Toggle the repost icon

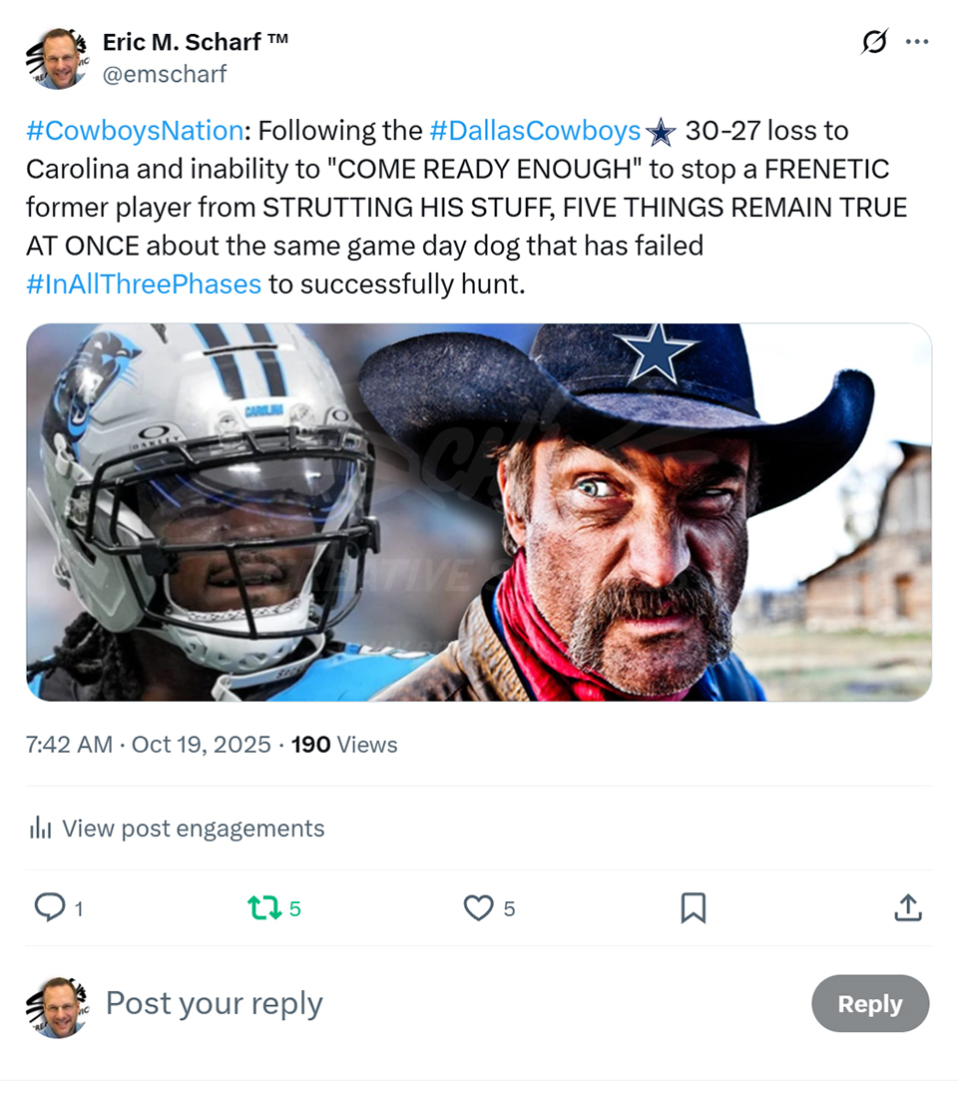click(x=263, y=907)
